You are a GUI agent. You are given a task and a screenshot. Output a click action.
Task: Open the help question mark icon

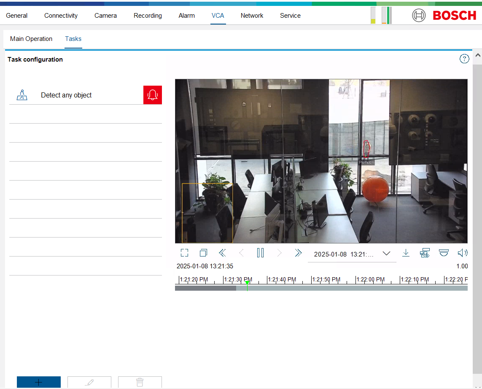(464, 59)
